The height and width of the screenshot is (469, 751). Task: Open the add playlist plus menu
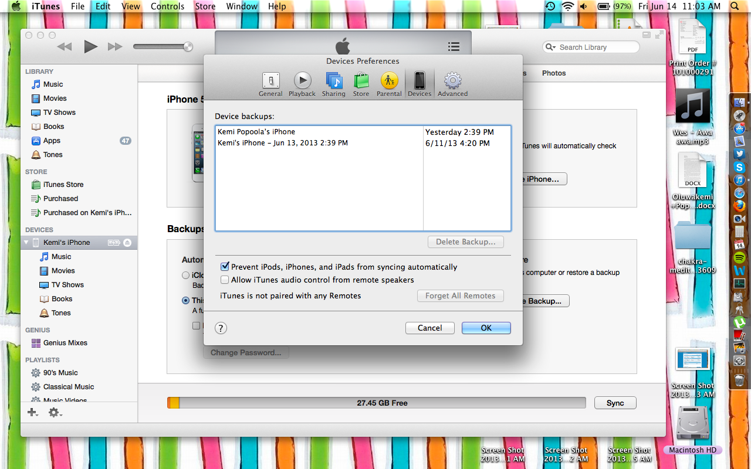click(33, 413)
